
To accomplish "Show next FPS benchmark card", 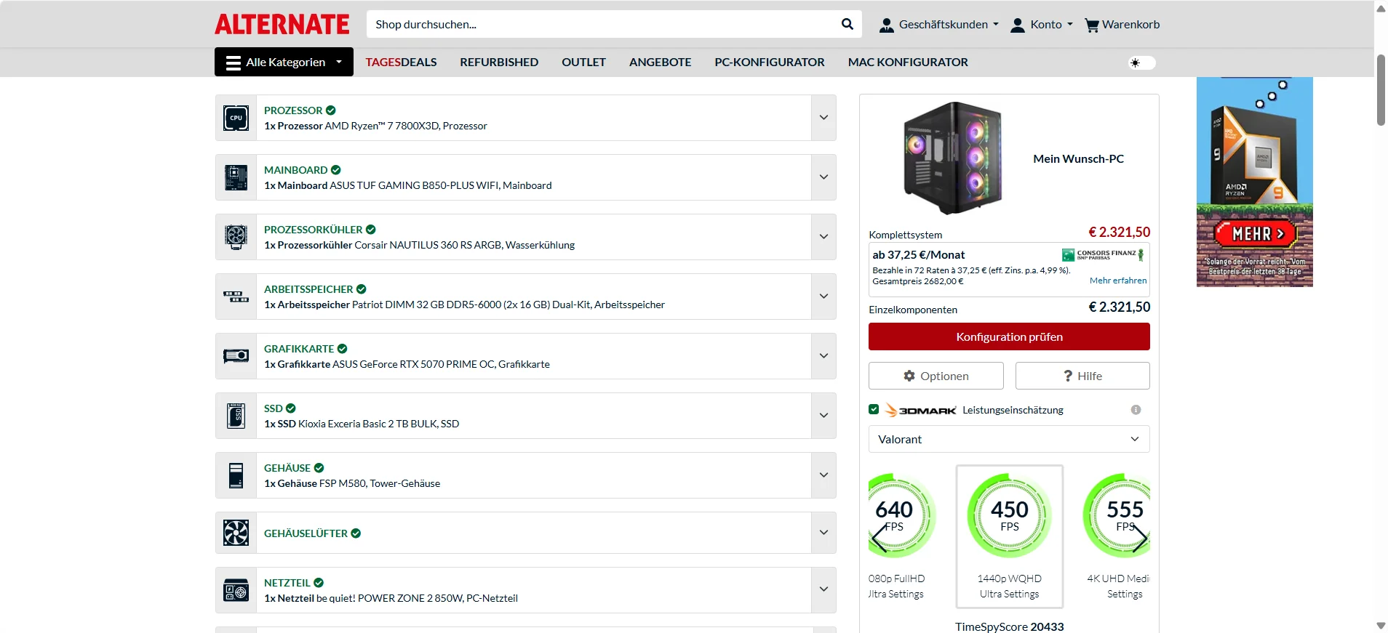I will click(1140, 539).
